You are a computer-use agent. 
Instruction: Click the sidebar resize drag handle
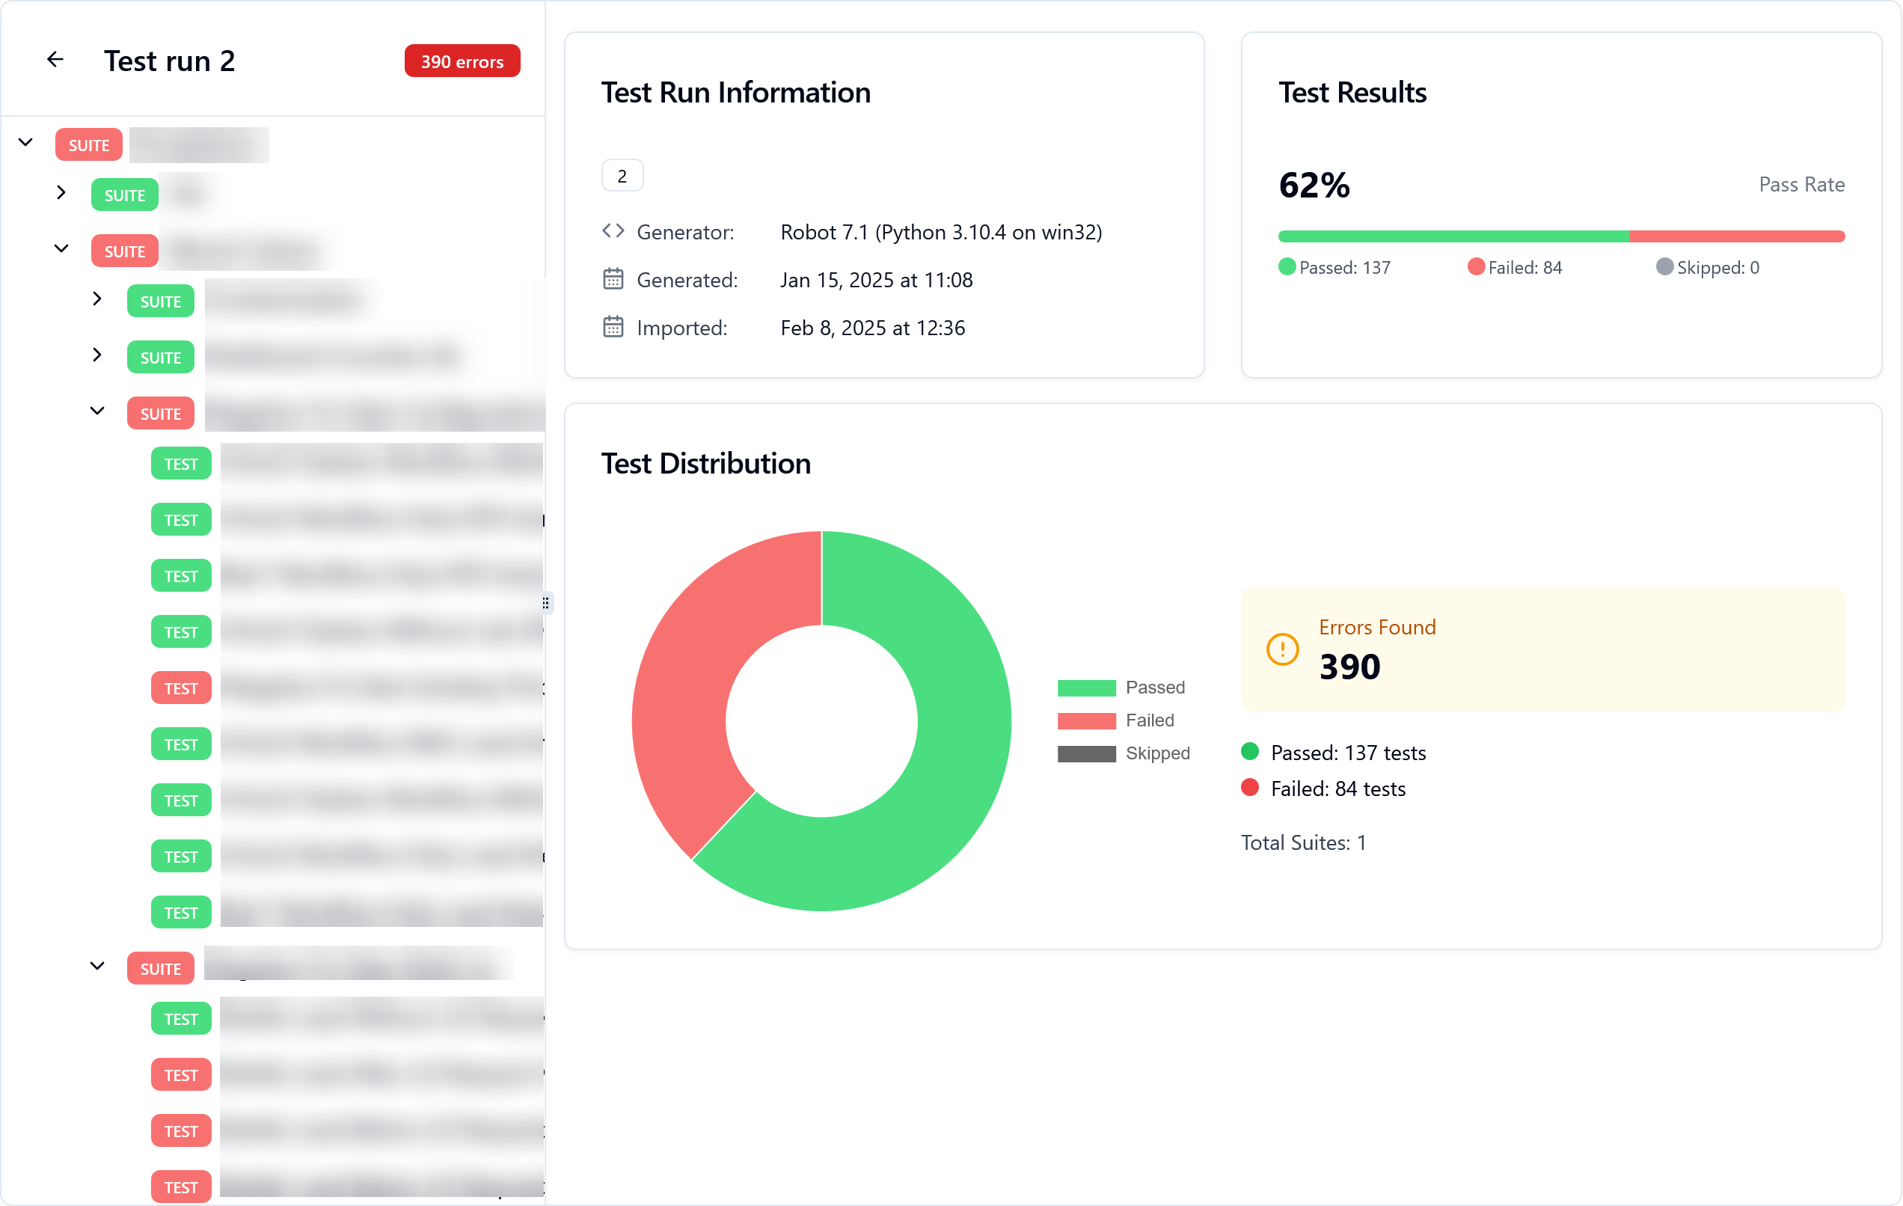546,604
